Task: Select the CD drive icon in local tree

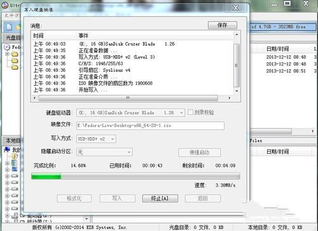Action: pos(15,215)
